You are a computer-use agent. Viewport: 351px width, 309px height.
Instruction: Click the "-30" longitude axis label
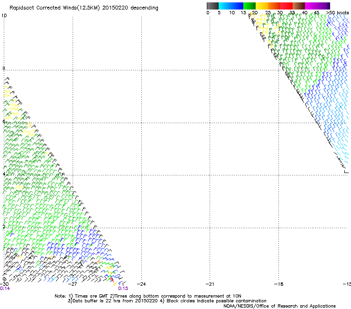4,284
